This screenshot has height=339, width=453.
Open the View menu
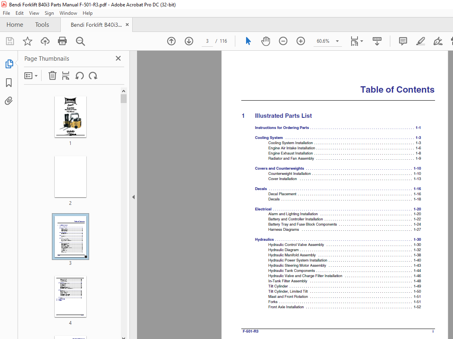click(34, 13)
